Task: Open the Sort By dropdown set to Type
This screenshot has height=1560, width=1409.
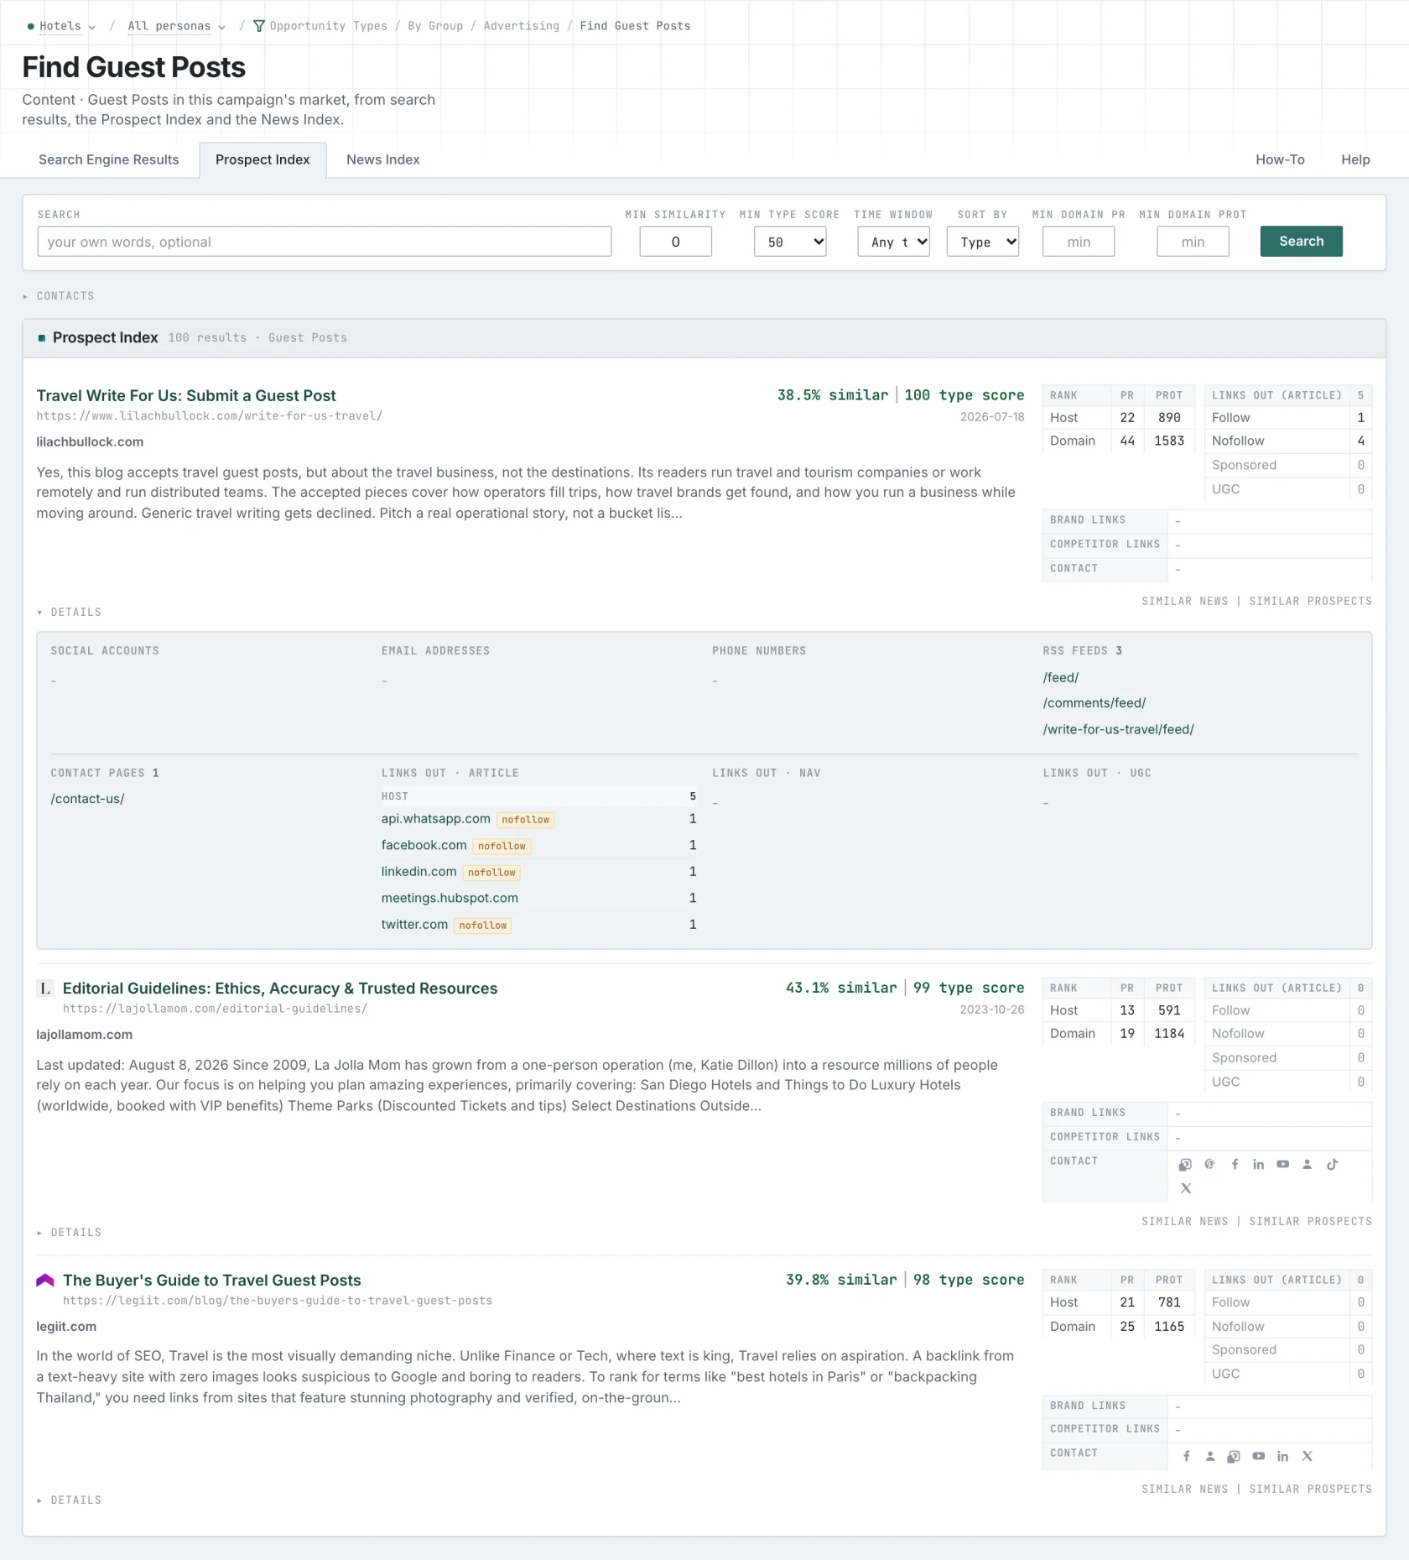Action: tap(983, 242)
